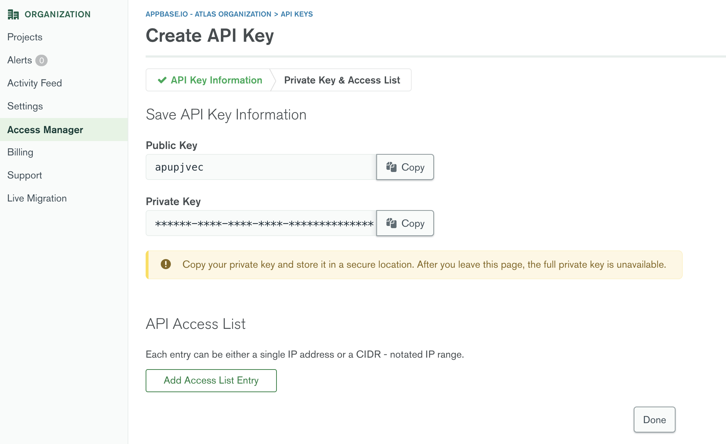Click the Done button
Screen dimensions: 726x444
pyautogui.click(x=654, y=420)
